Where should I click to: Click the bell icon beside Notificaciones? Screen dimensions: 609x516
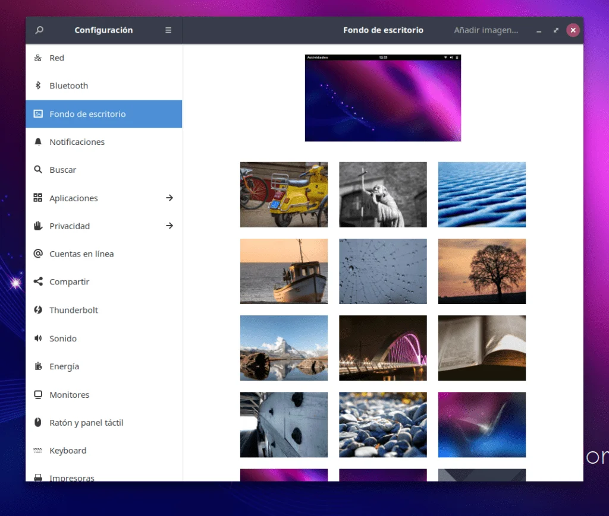coord(37,141)
